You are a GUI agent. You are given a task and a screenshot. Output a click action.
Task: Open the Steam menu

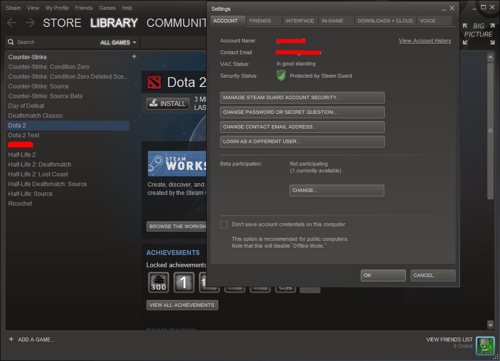[x=13, y=8]
